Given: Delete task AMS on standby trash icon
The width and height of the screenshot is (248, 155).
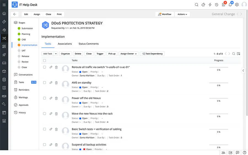Looking at the screenshot, I should click(x=56, y=83).
